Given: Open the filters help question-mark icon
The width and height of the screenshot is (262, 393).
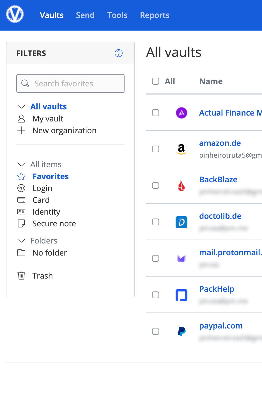Looking at the screenshot, I should pyautogui.click(x=119, y=53).
